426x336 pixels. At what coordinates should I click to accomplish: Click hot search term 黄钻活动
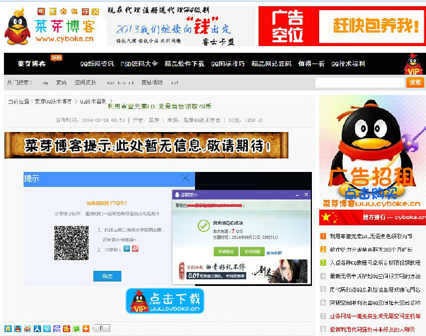(152, 82)
